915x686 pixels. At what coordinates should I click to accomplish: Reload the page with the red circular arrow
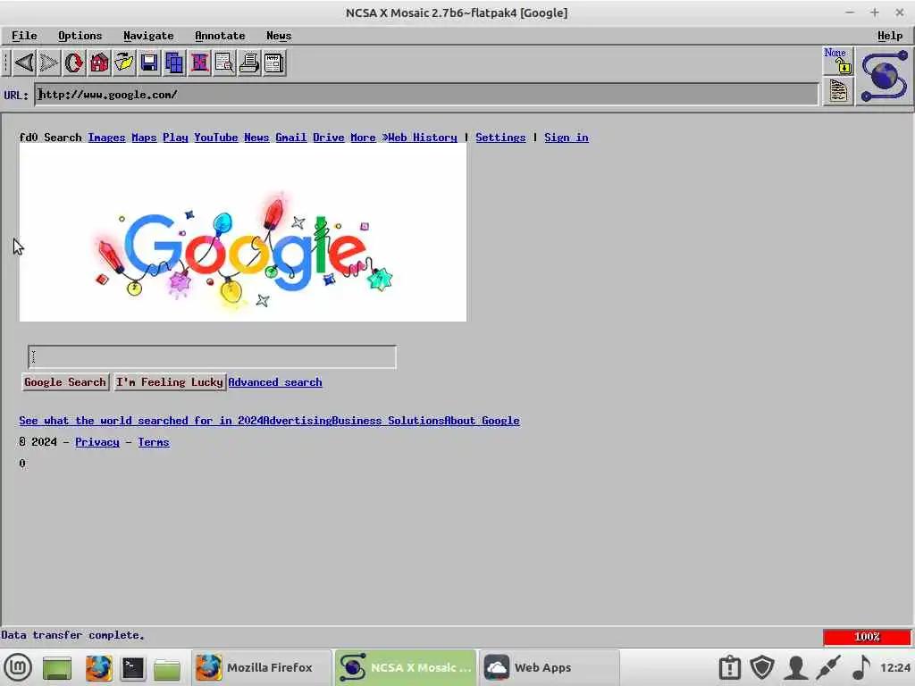74,63
